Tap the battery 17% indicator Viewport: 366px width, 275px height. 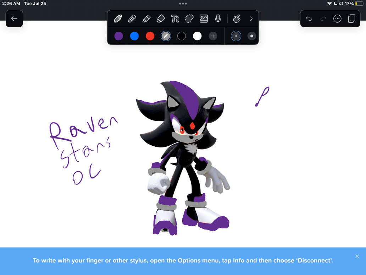click(x=354, y=4)
